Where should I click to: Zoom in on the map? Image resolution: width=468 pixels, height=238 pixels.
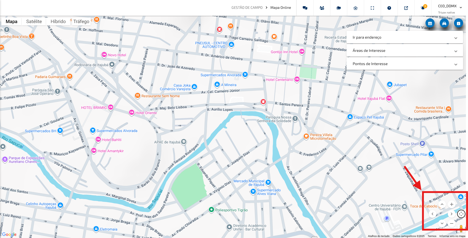452,204
